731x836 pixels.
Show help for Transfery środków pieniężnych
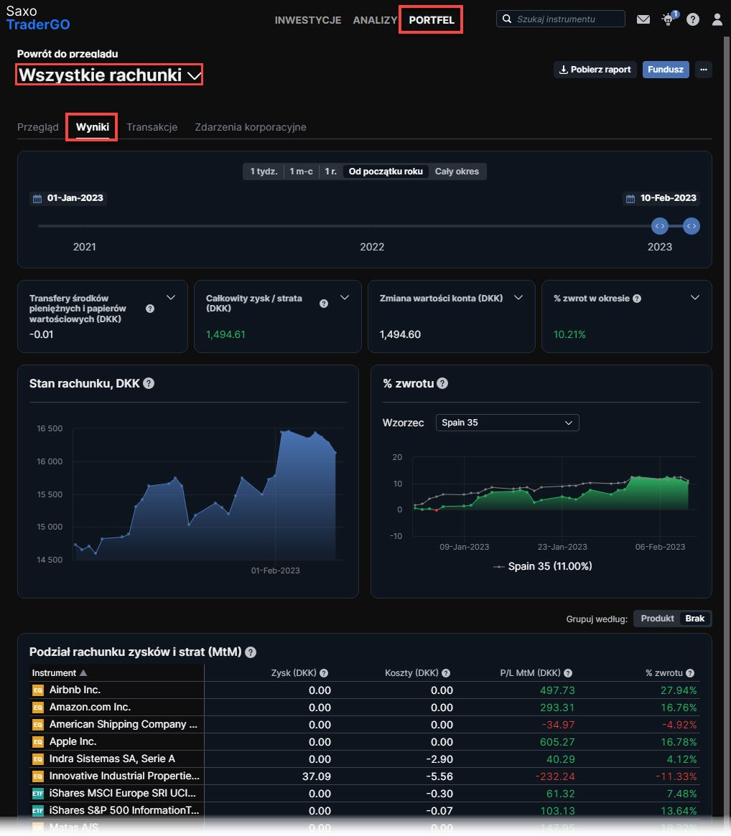[150, 309]
